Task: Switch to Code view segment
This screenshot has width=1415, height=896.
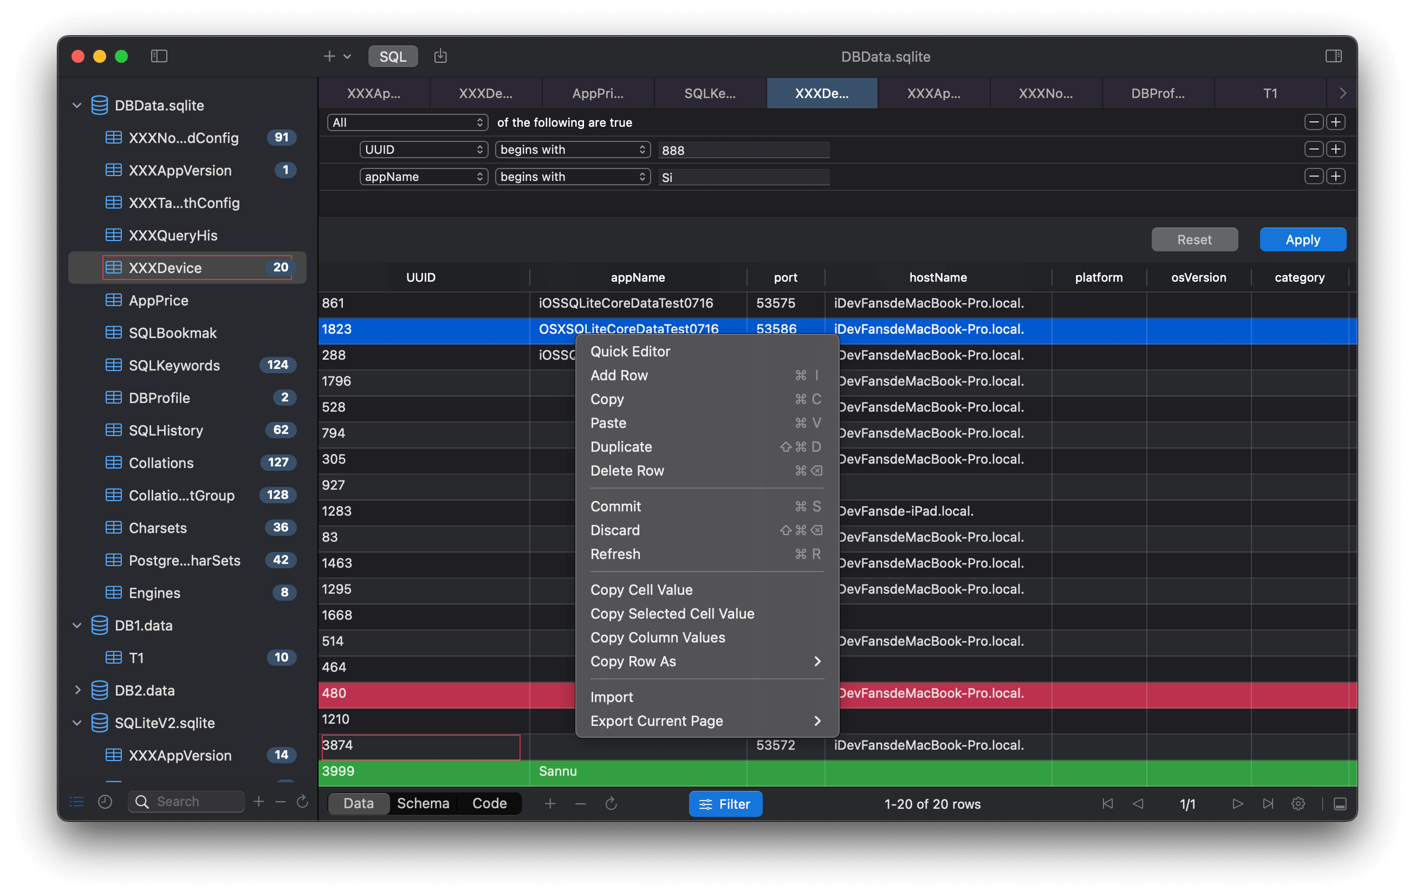Action: pos(489,803)
